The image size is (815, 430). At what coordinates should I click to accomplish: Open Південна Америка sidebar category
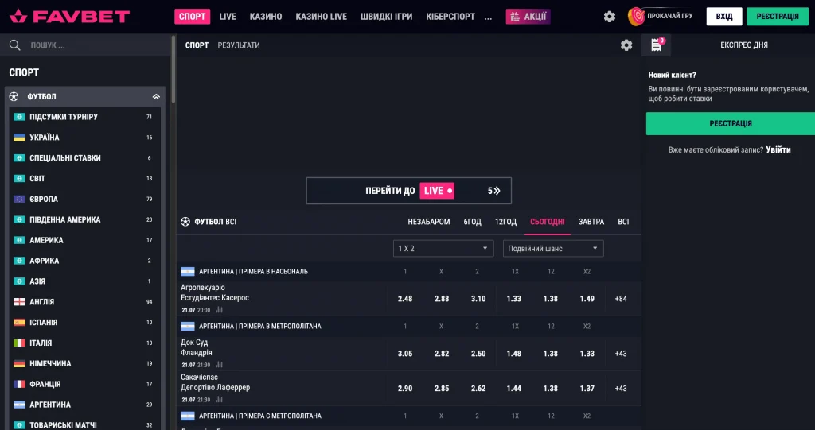coord(85,219)
